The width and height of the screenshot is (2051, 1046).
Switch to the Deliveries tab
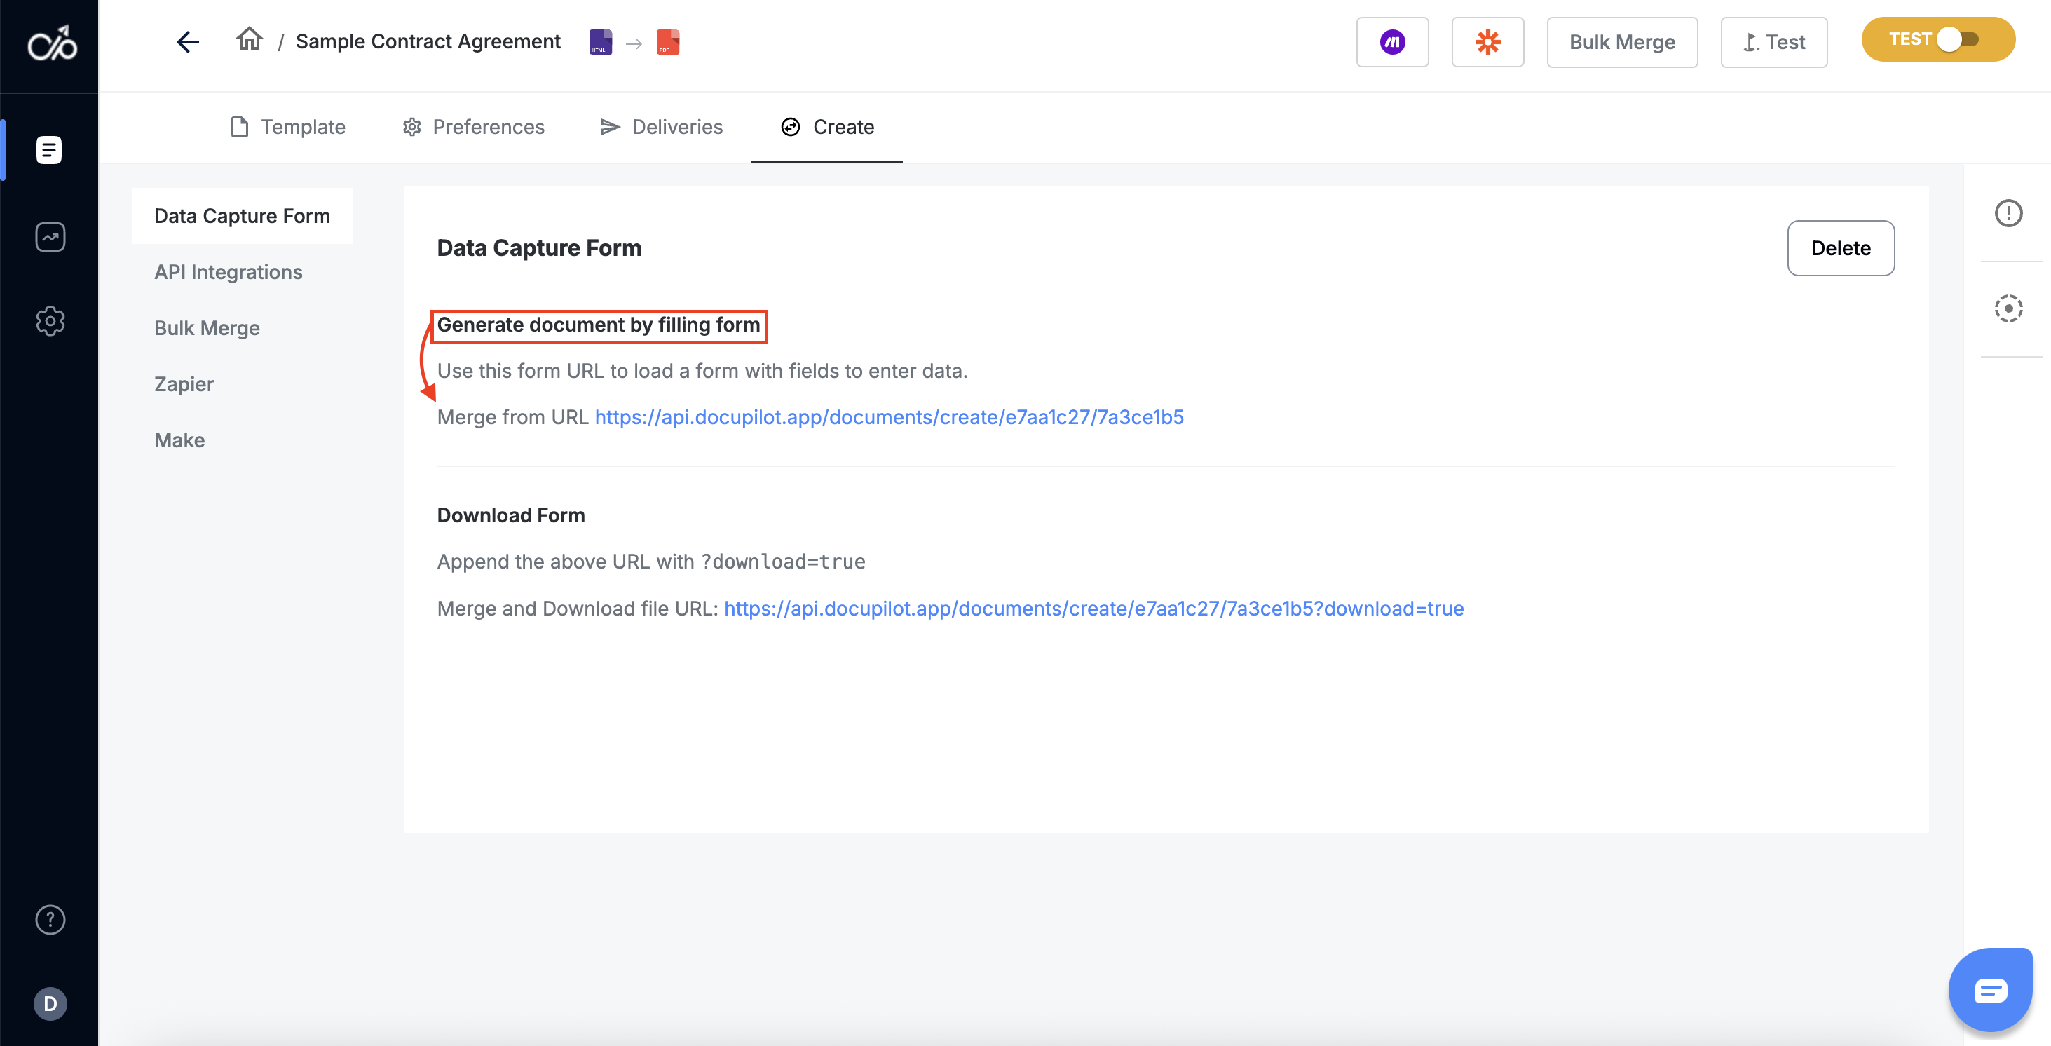coord(661,128)
